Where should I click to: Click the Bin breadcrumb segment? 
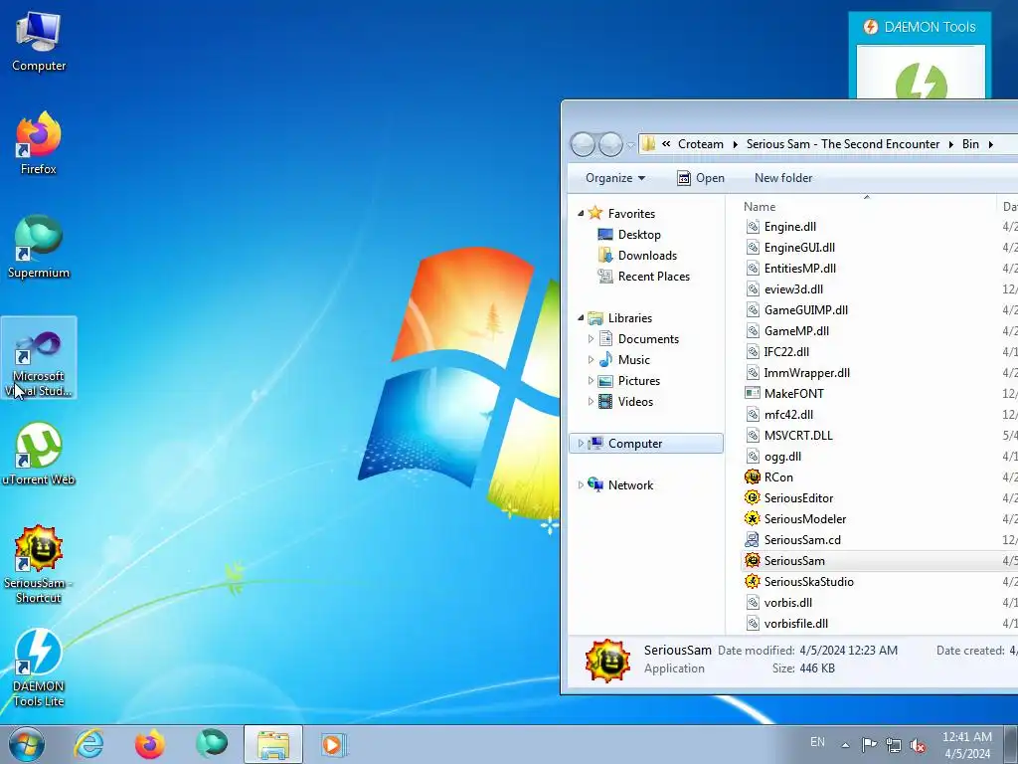pyautogui.click(x=970, y=144)
